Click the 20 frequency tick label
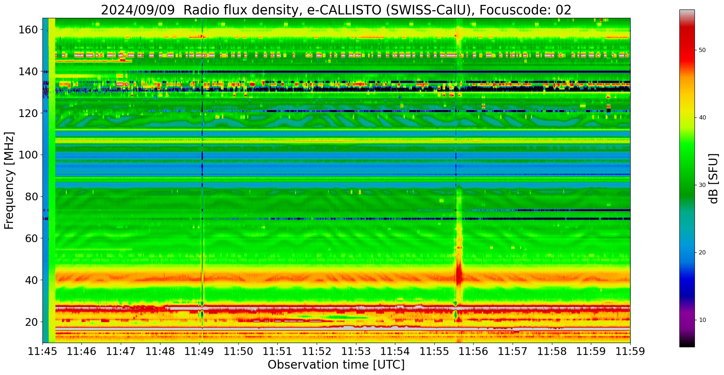This screenshot has height=375, width=724. point(32,322)
